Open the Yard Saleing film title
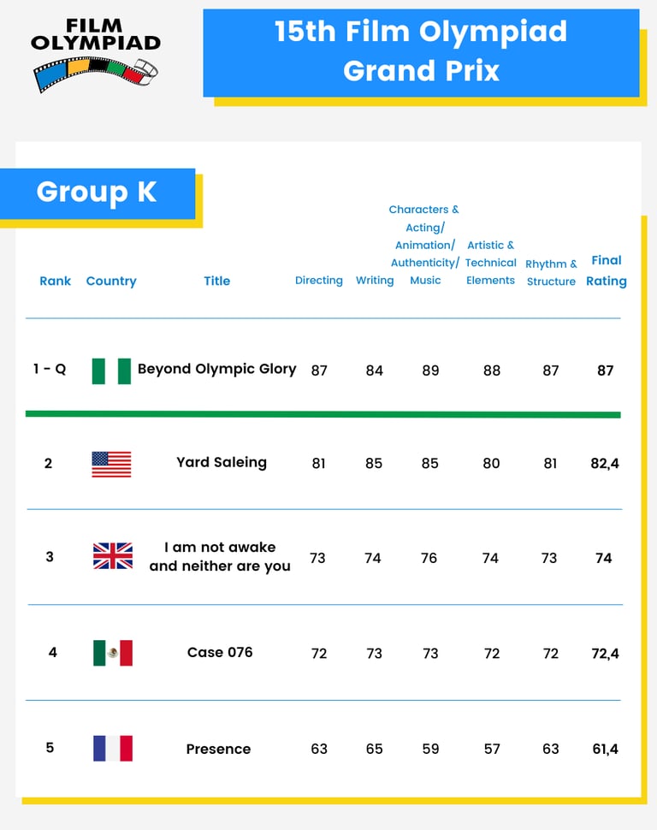The image size is (657, 830). [x=222, y=462]
